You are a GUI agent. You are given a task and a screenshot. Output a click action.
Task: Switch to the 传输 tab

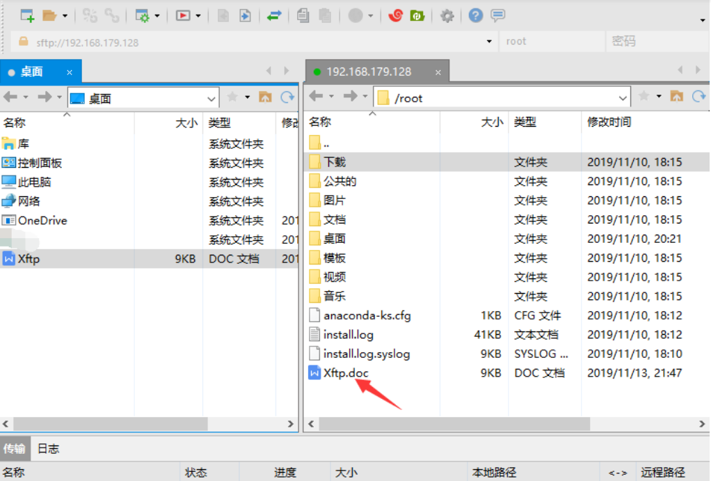coord(15,449)
